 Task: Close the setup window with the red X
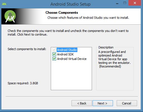click(x=135, y=3)
